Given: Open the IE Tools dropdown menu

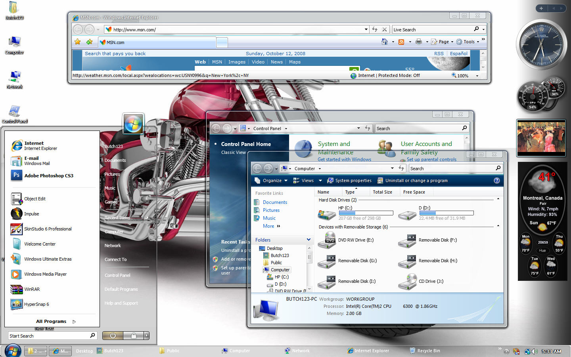Looking at the screenshot, I should pyautogui.click(x=469, y=42).
